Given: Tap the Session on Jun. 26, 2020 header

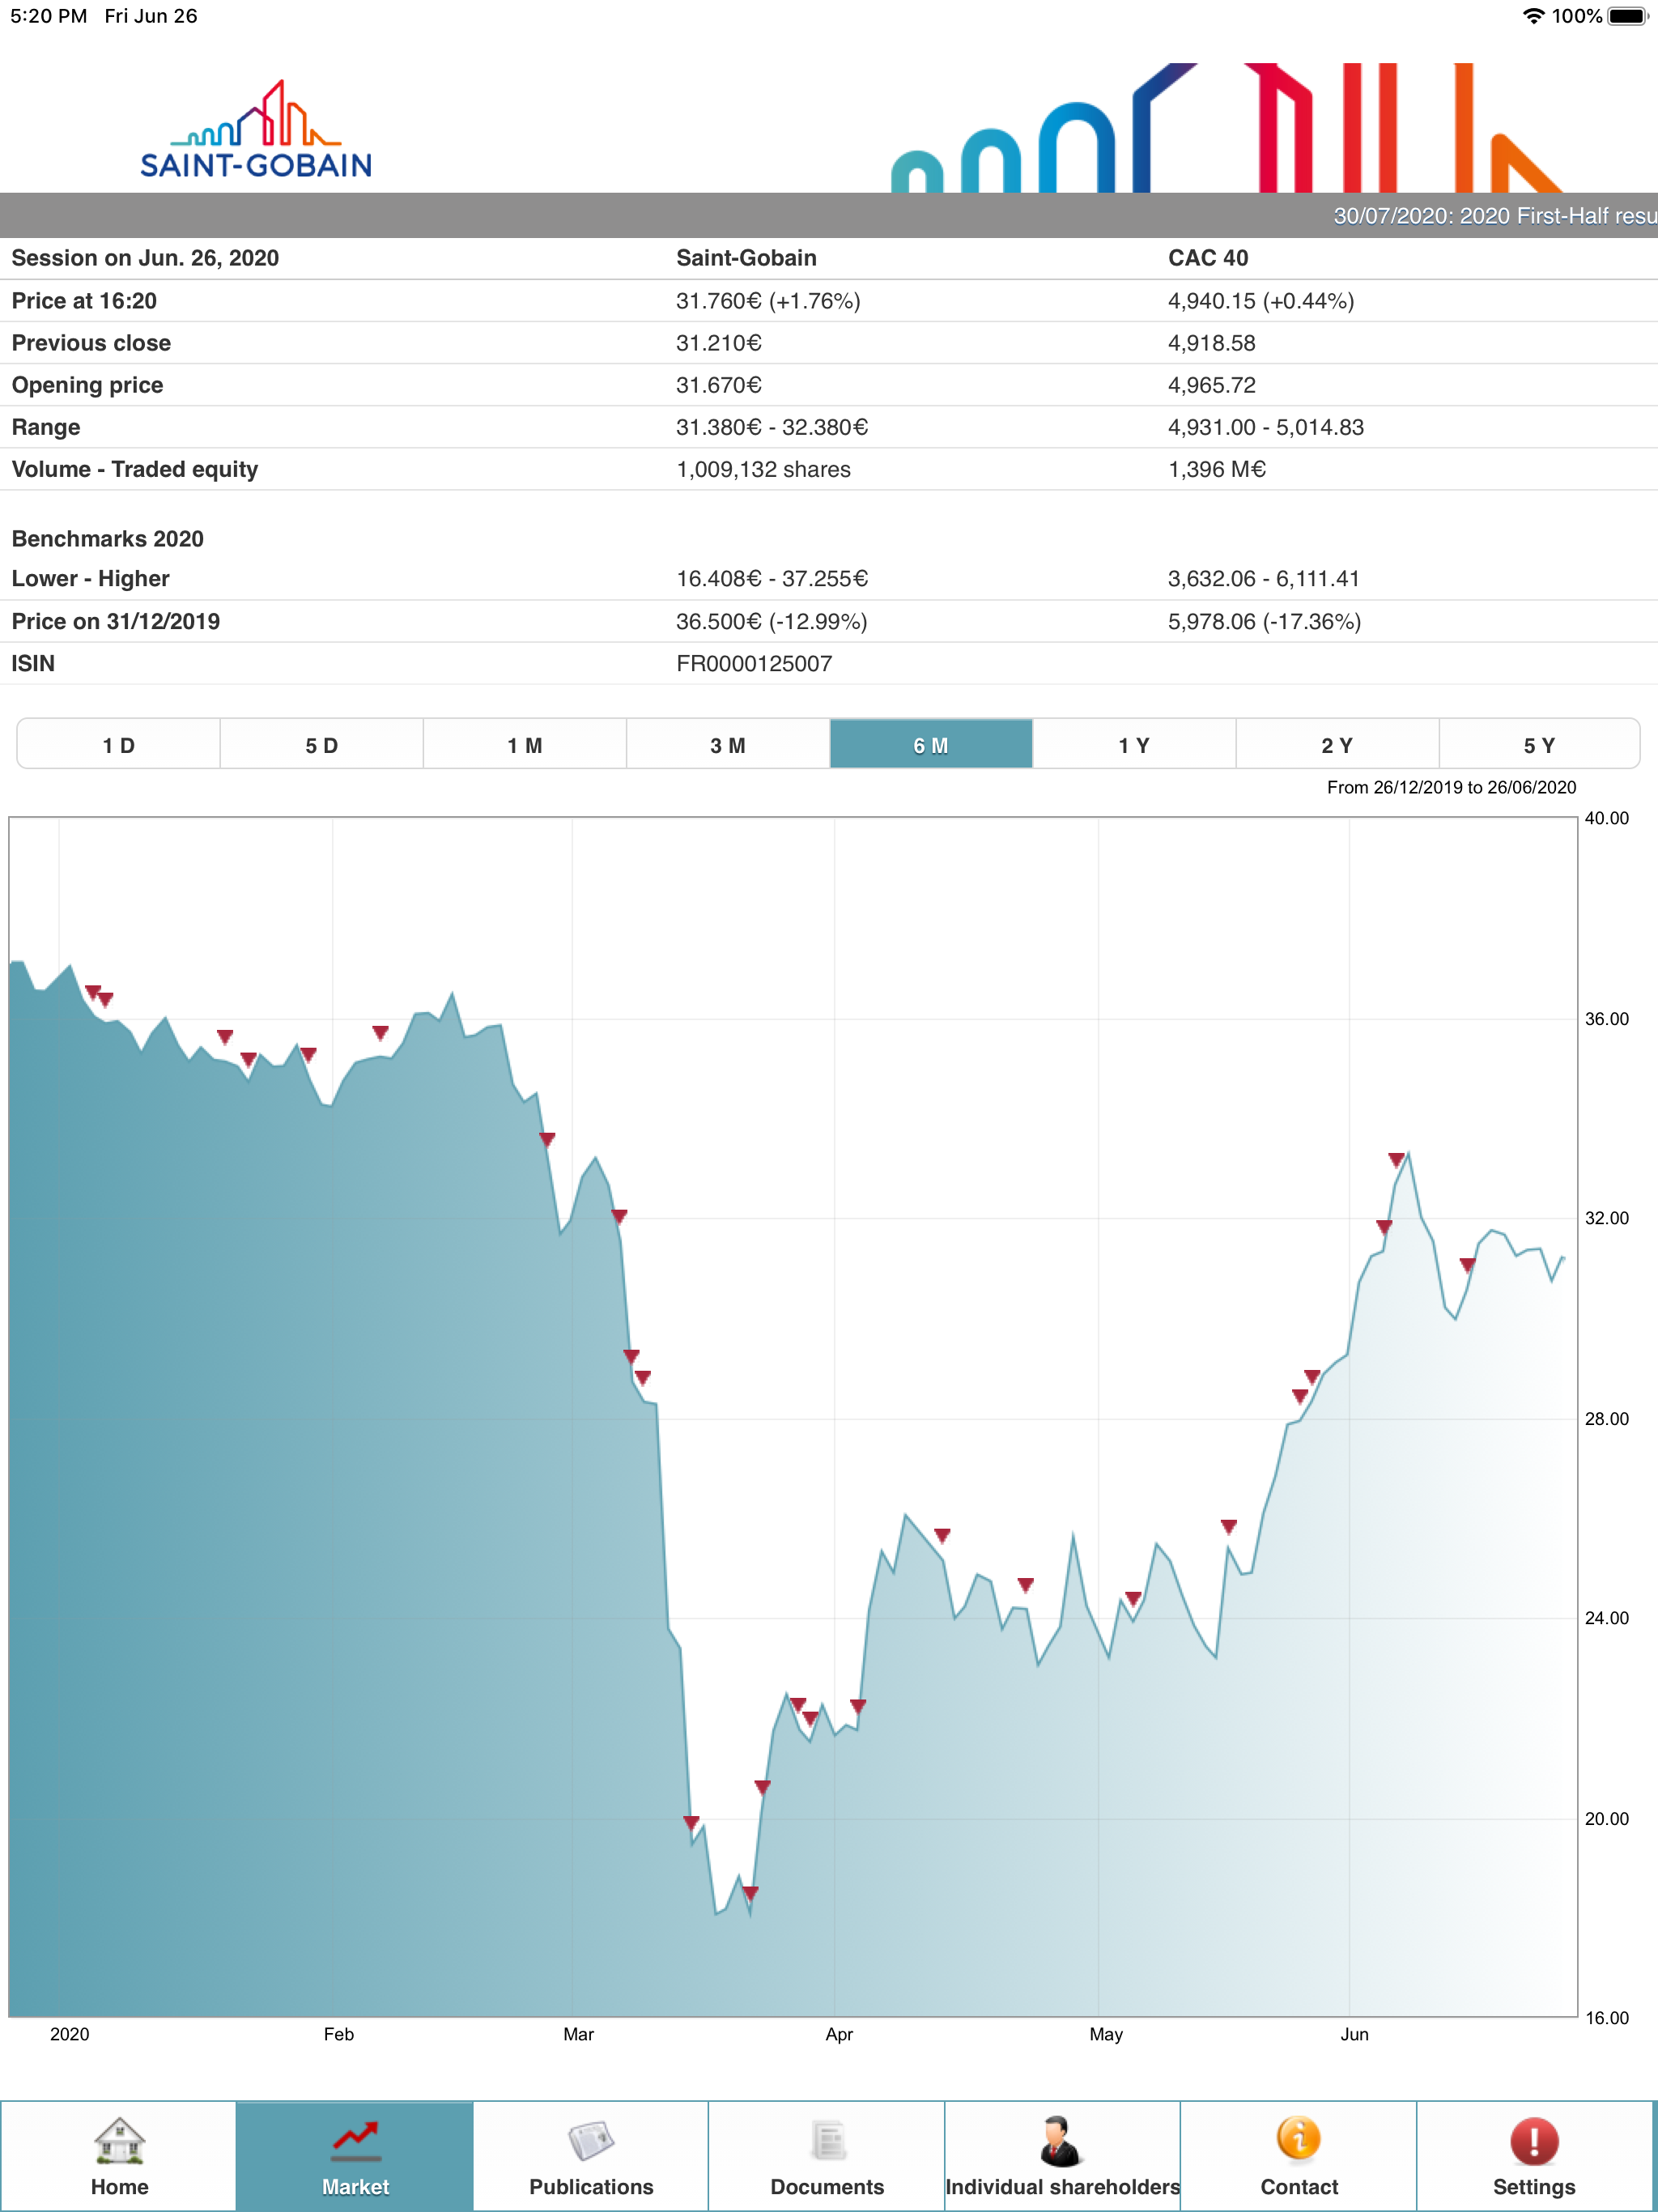Looking at the screenshot, I should click(x=145, y=258).
